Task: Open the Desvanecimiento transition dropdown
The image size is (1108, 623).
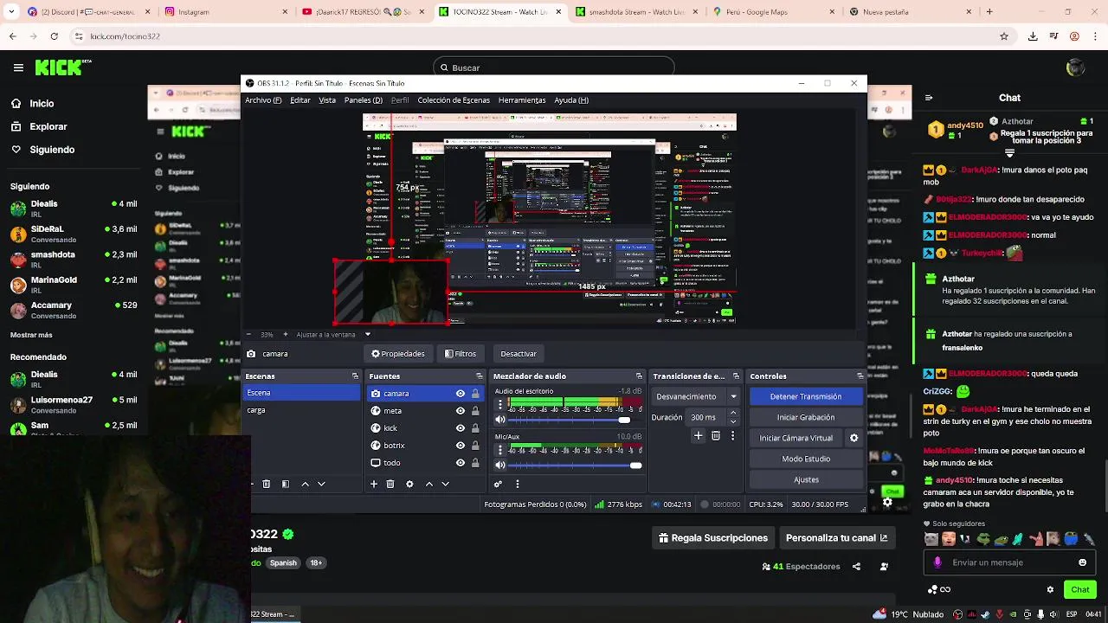Action: 733,396
